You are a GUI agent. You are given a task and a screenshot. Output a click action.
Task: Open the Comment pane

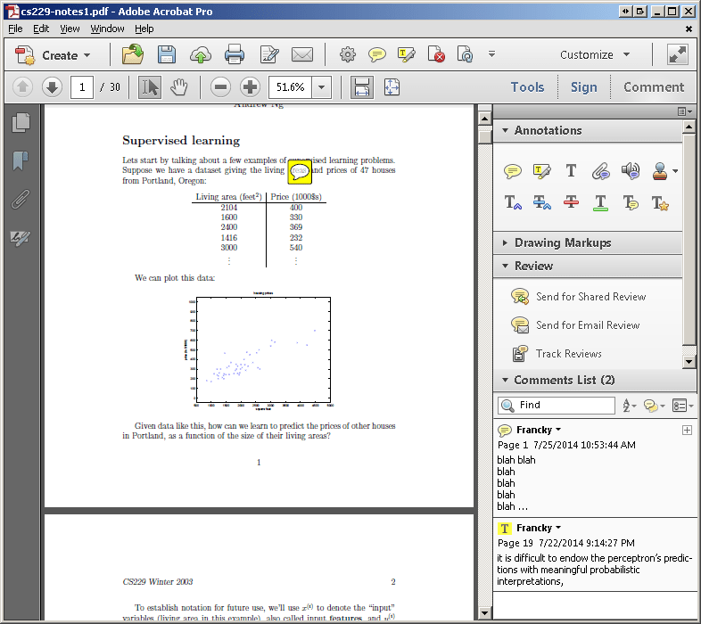click(654, 86)
